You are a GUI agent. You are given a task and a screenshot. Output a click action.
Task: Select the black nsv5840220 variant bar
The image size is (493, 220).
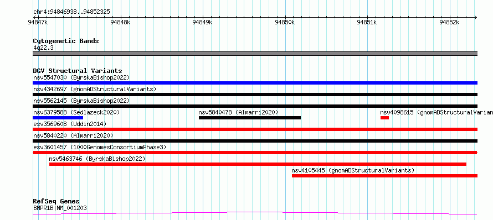click(255, 141)
